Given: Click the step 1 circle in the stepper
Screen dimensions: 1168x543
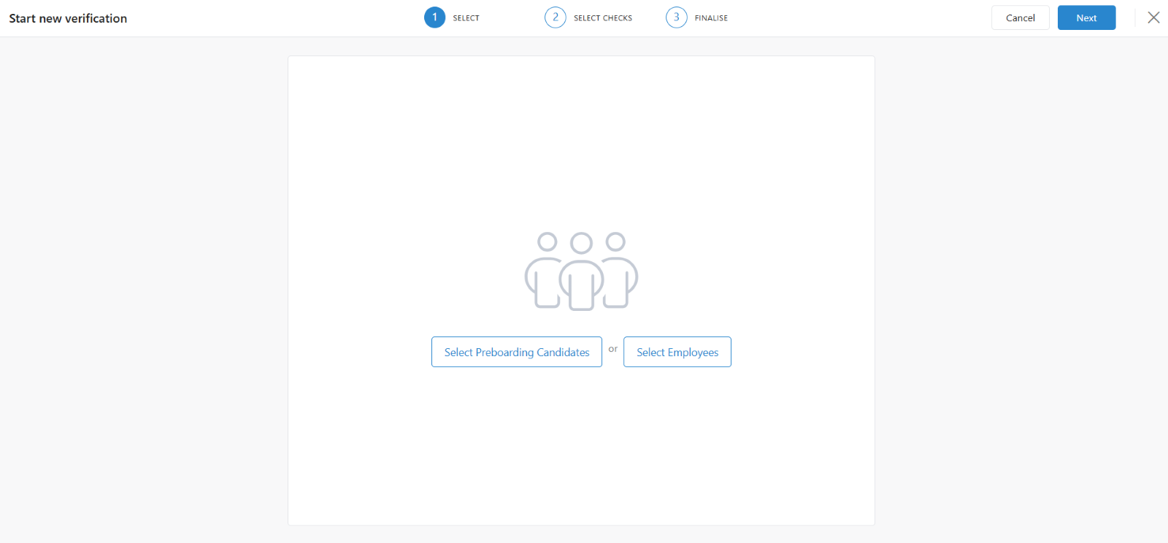Looking at the screenshot, I should (x=434, y=18).
